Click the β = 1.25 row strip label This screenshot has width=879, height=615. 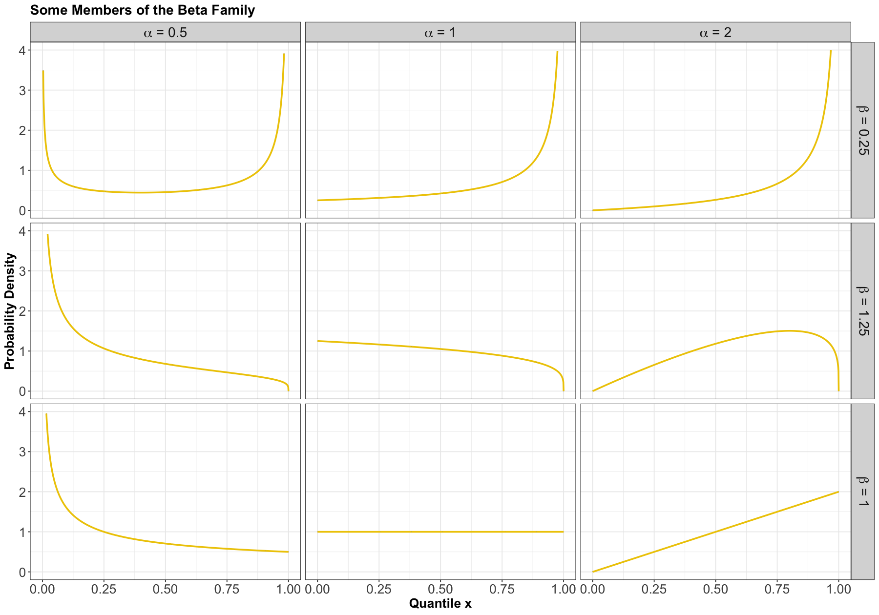(x=862, y=311)
